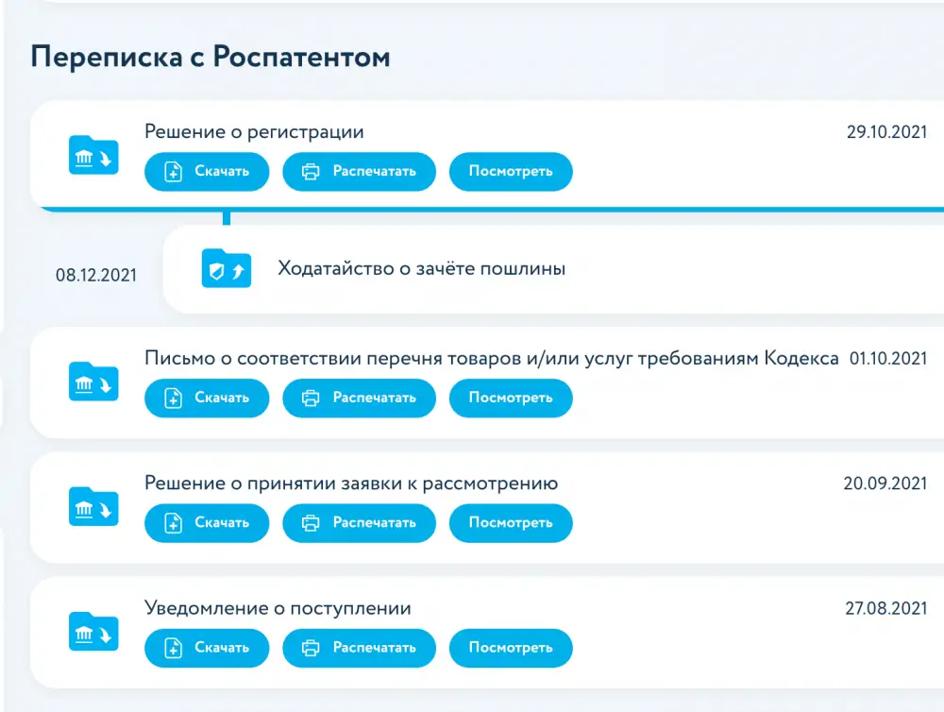The width and height of the screenshot is (944, 712).
Task: Download the Письмо о соответствии перечня document
Action: (207, 398)
